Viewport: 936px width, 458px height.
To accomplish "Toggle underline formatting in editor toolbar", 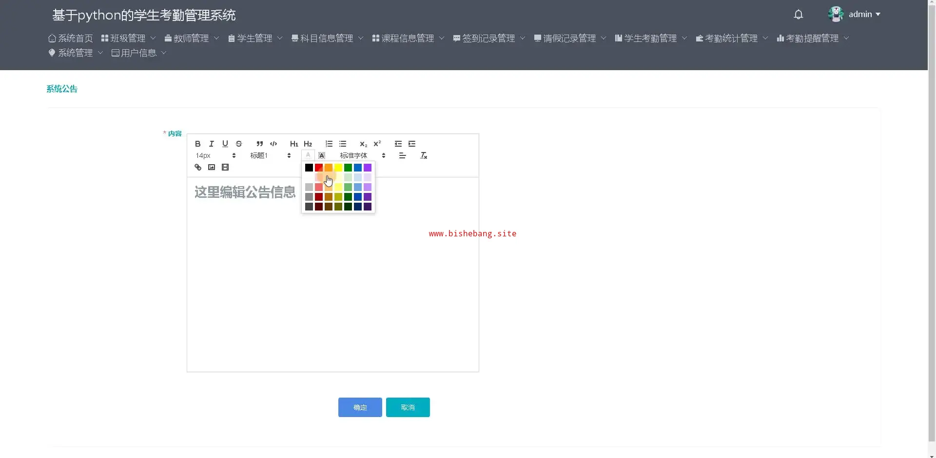I will click(x=225, y=144).
